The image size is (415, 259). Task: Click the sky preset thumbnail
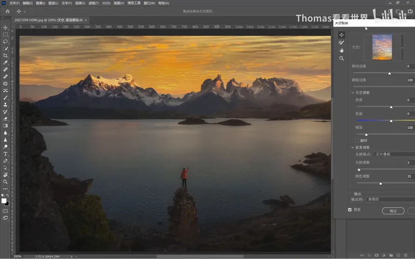click(382, 47)
